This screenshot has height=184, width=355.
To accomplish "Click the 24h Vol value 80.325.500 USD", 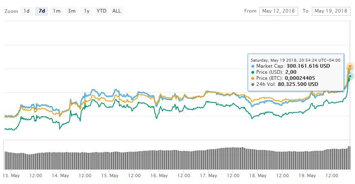I will [298, 84].
